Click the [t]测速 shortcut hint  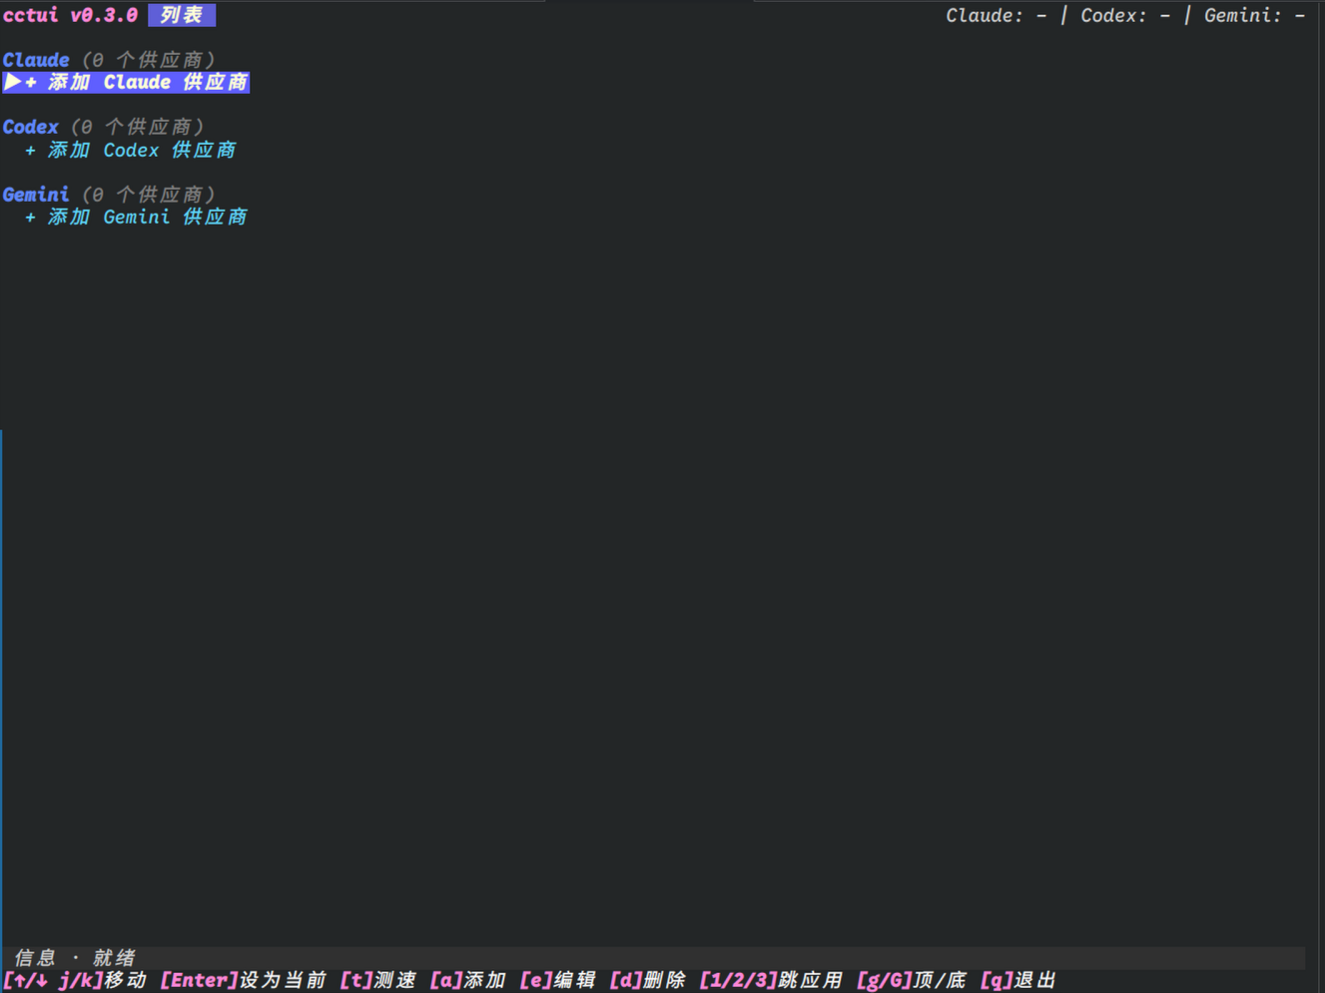(378, 981)
